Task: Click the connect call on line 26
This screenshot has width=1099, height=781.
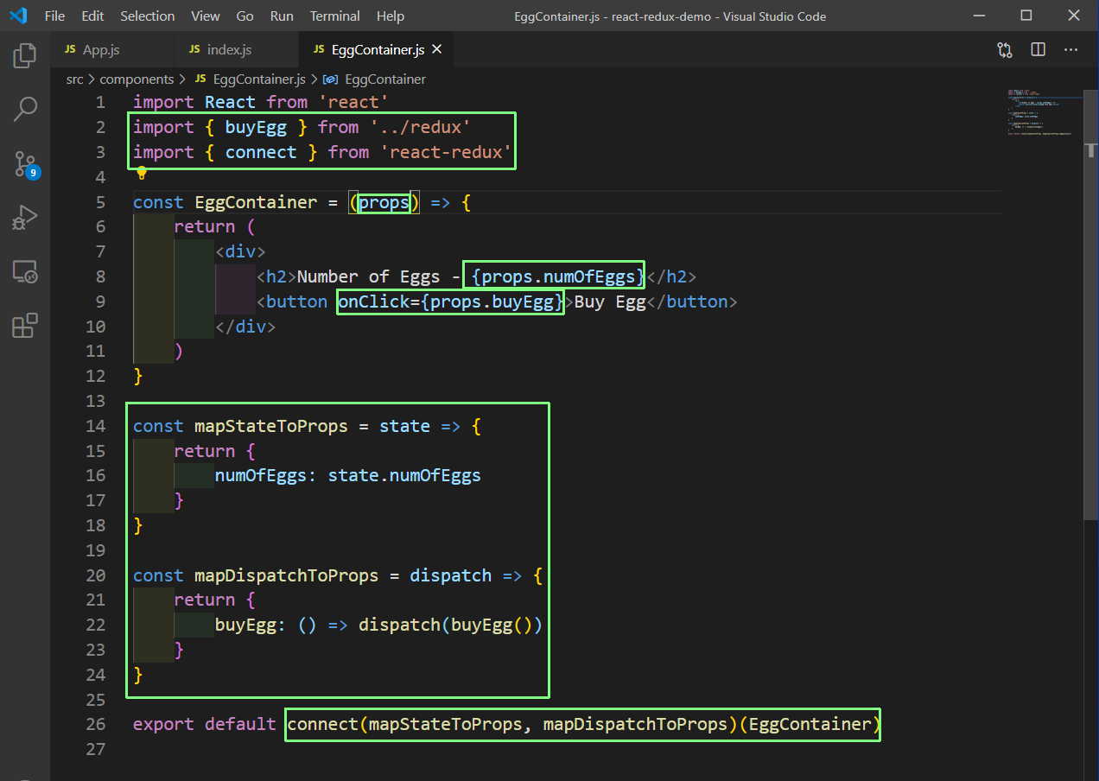Action: tap(583, 724)
